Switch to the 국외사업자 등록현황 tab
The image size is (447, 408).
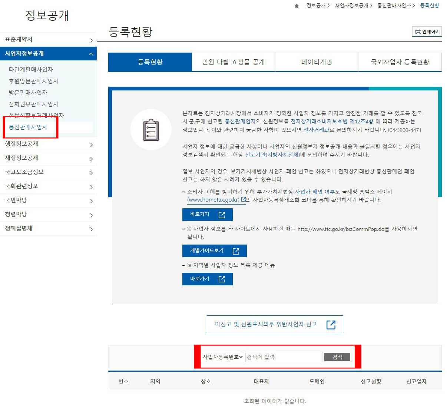coord(400,62)
